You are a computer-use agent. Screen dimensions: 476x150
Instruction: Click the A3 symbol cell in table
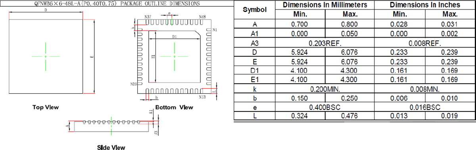pos(255,43)
